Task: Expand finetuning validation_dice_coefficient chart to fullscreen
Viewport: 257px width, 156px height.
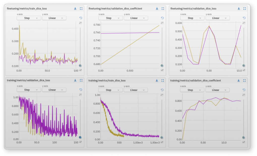Action: (x=163, y=9)
